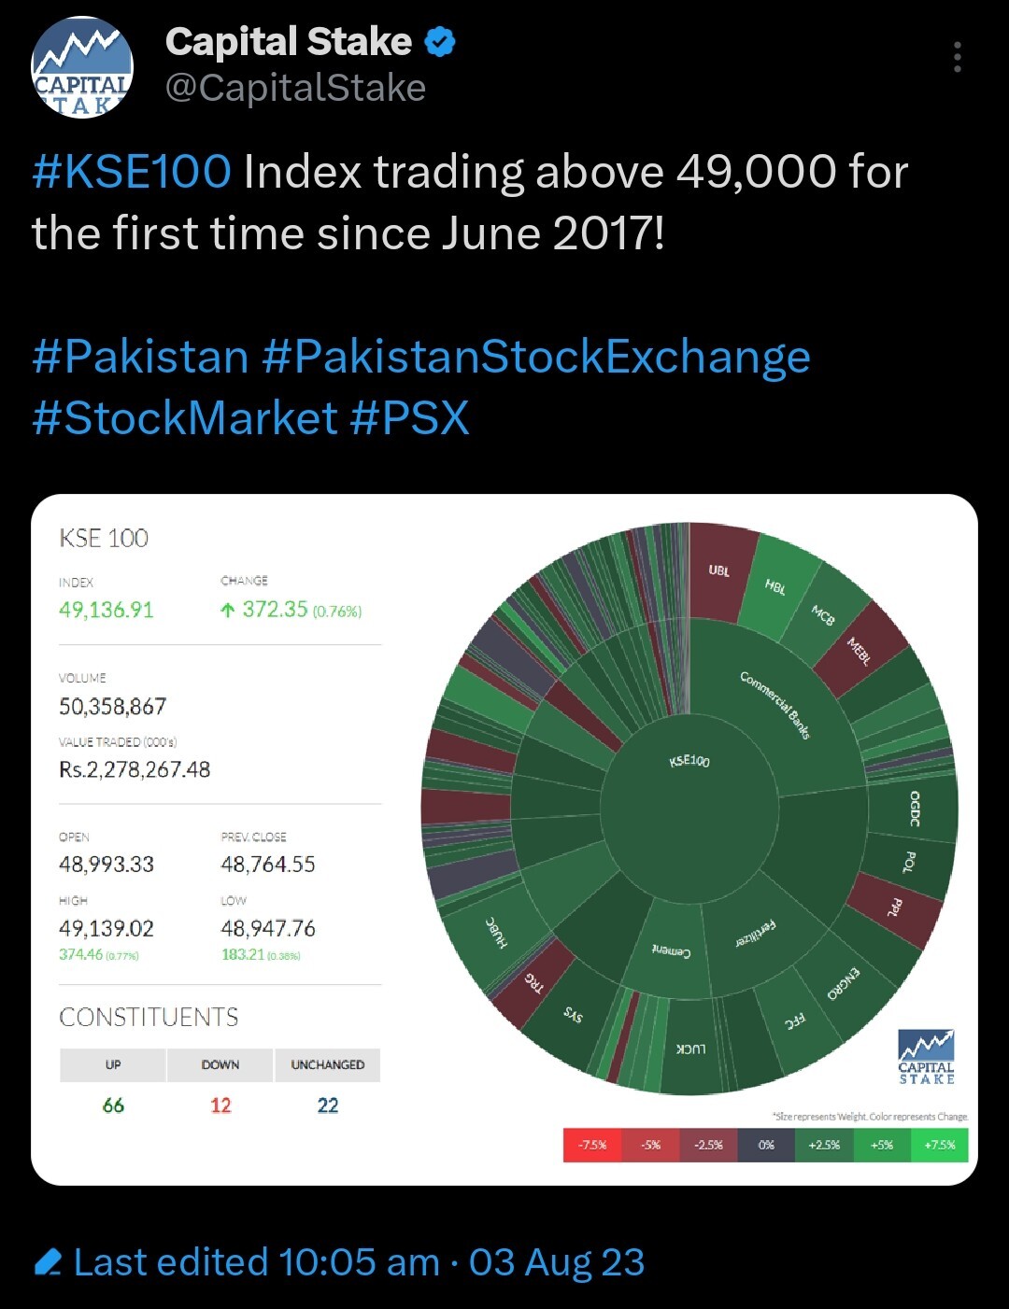Open the three-dot more options menu
1009x1309 pixels.
pyautogui.click(x=957, y=57)
